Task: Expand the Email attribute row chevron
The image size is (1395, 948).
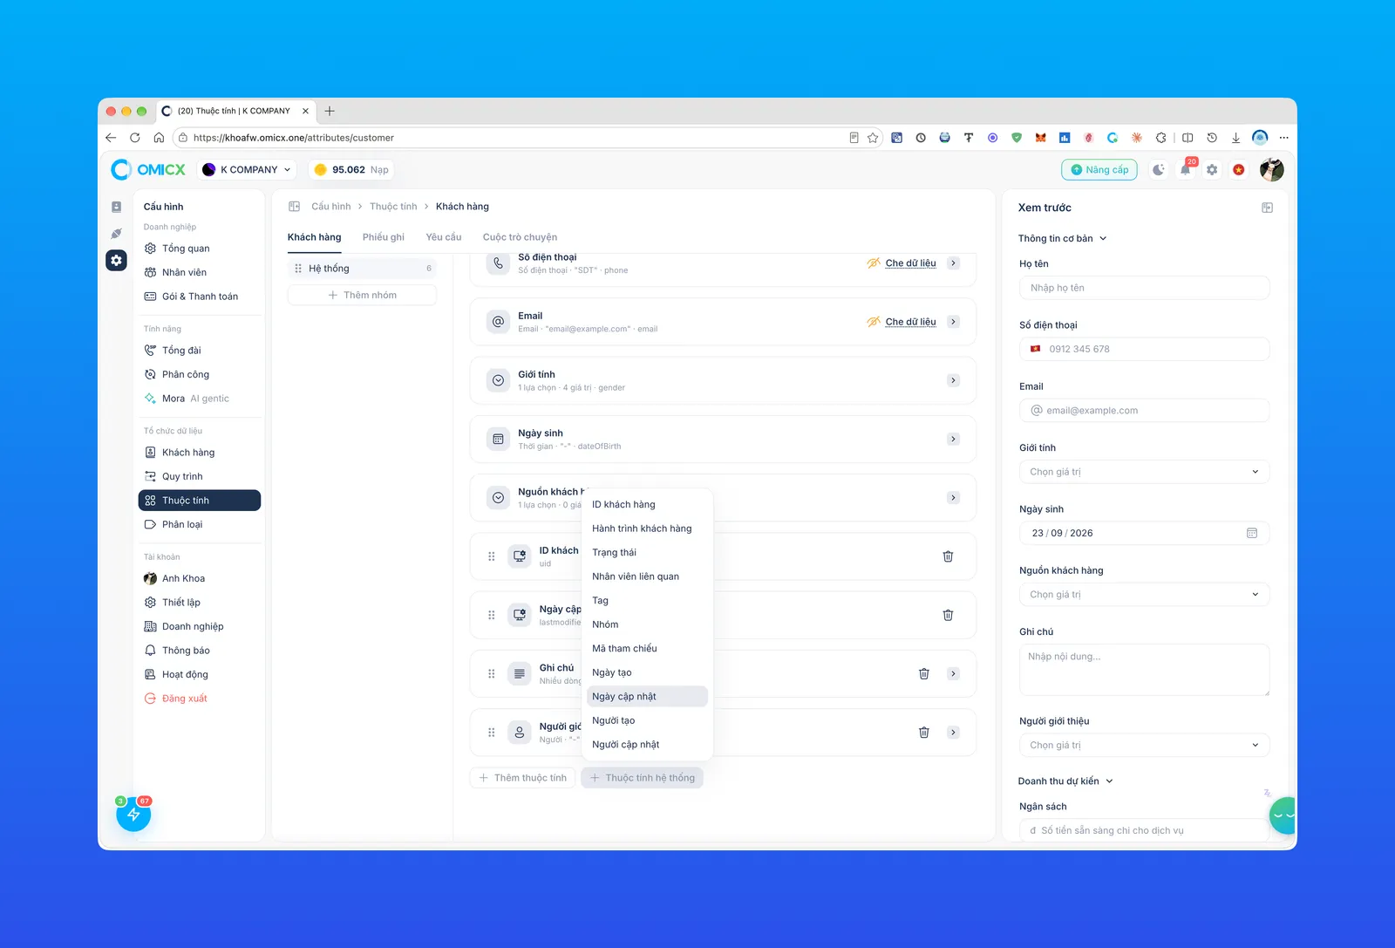Action: [x=954, y=322]
